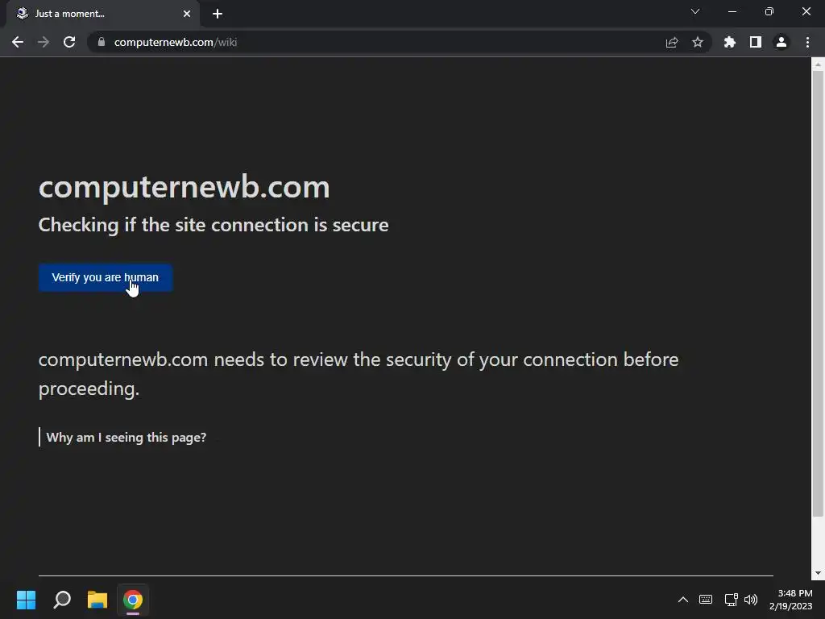Screen dimensions: 825x619
Task: Open the volume tray icon
Action: click(751, 600)
